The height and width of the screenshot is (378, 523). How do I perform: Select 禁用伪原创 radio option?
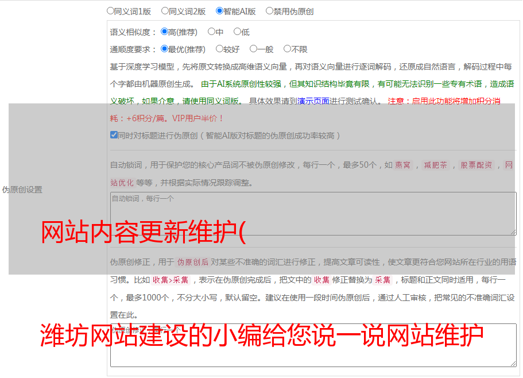click(269, 11)
